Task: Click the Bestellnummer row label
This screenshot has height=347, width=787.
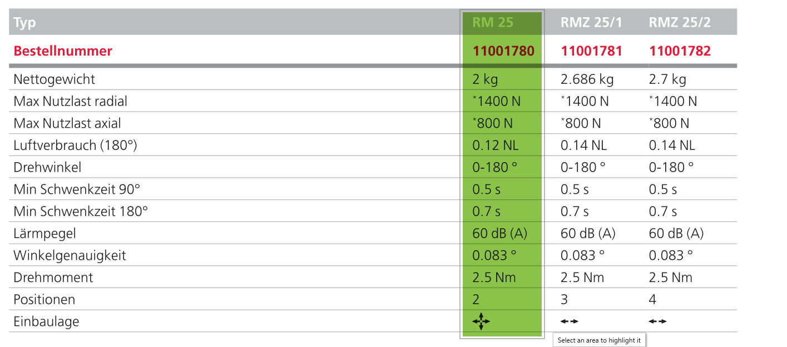Action: click(63, 51)
